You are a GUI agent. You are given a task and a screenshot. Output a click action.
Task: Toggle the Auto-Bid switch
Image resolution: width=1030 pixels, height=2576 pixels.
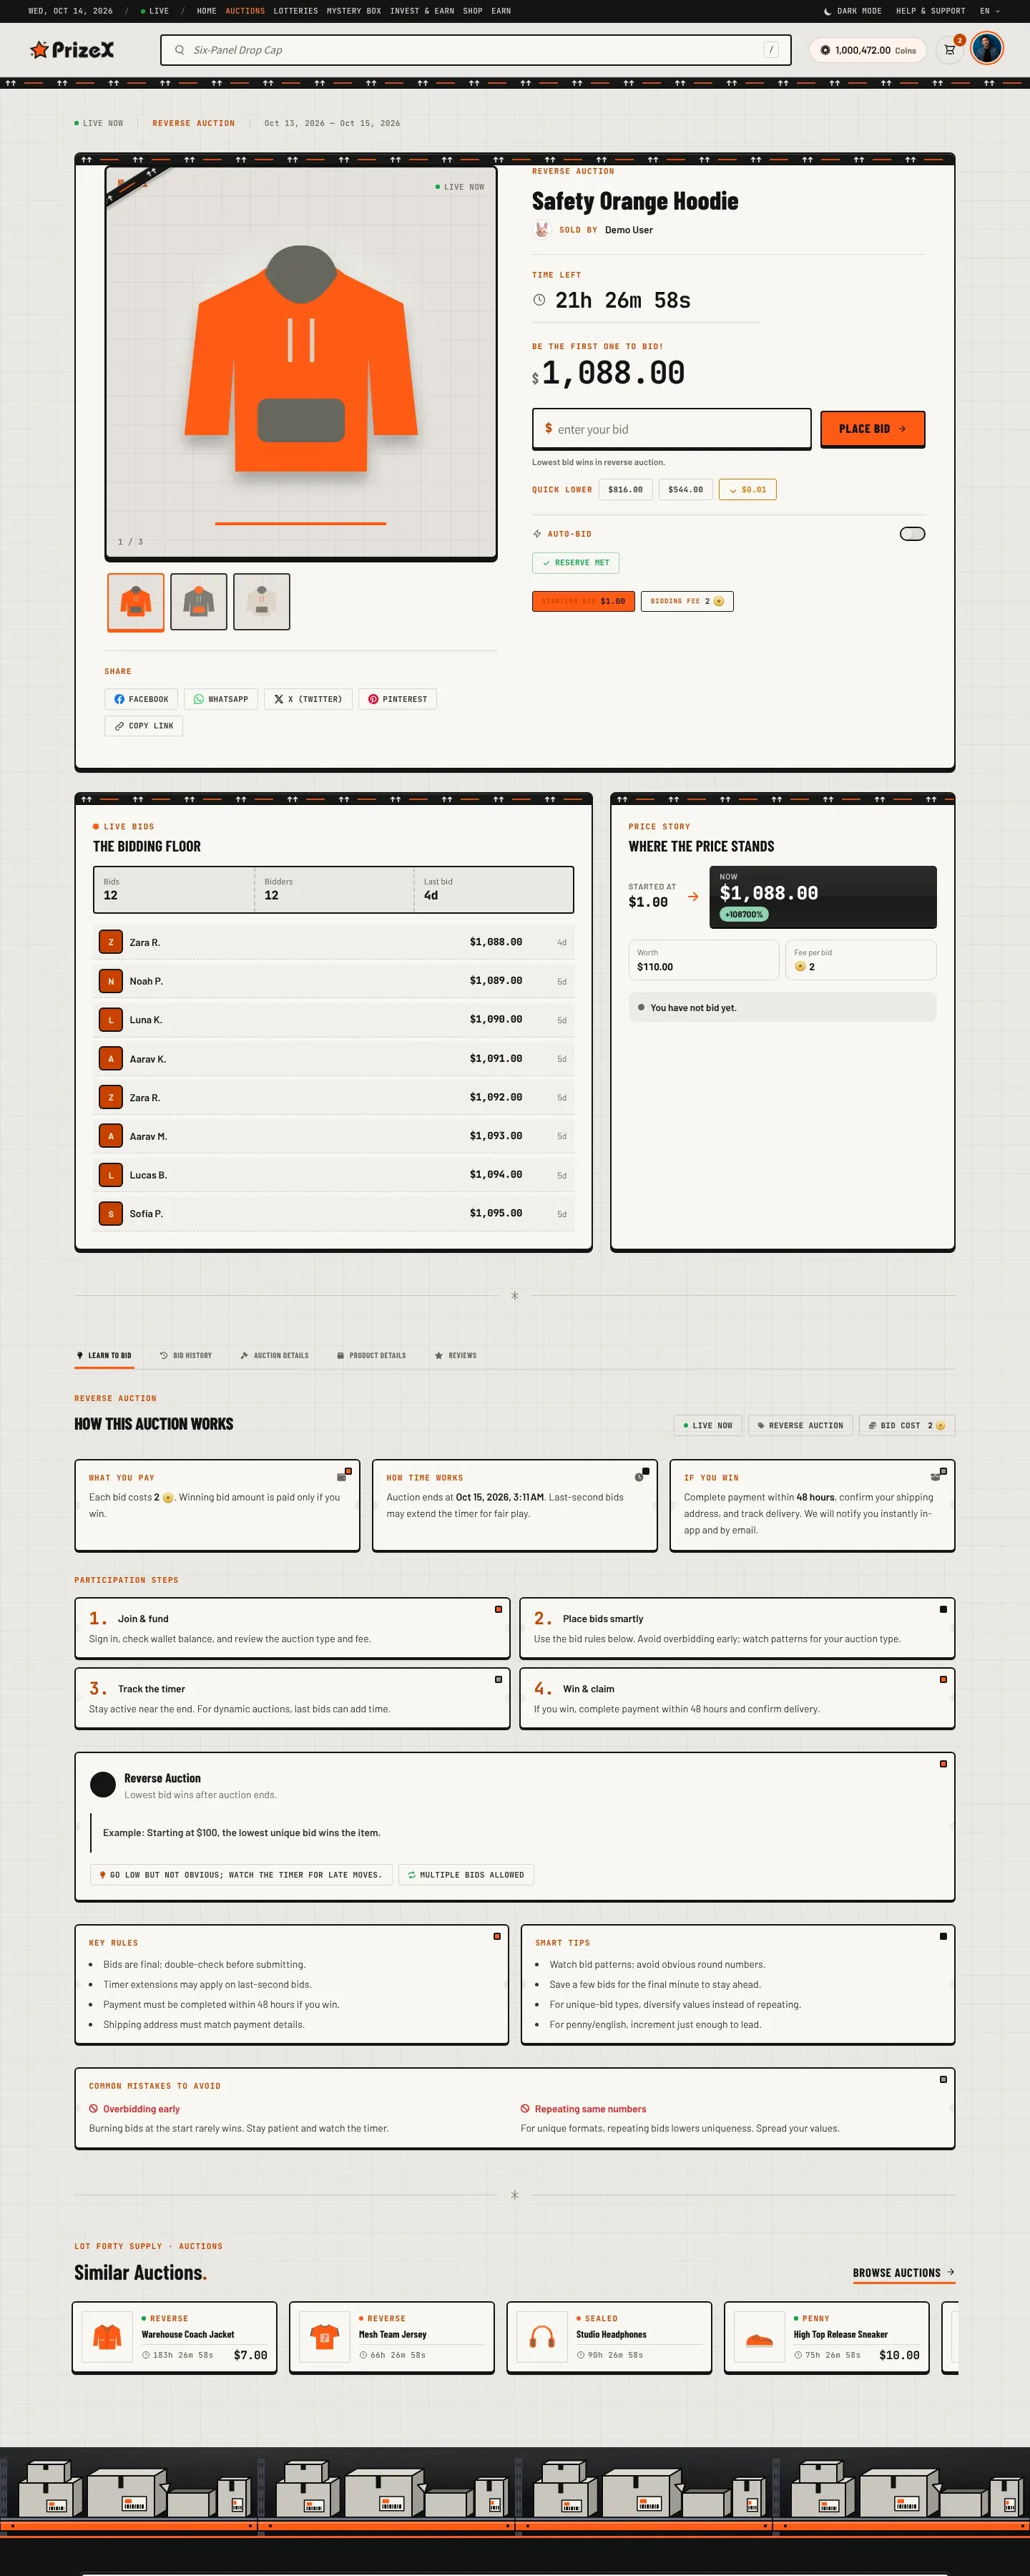pos(912,534)
